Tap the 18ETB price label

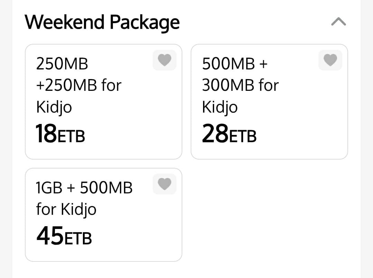tap(60, 134)
